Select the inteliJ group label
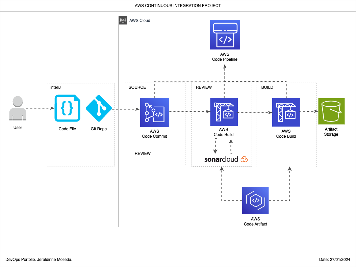The width and height of the screenshot is (356, 267). tap(55, 87)
